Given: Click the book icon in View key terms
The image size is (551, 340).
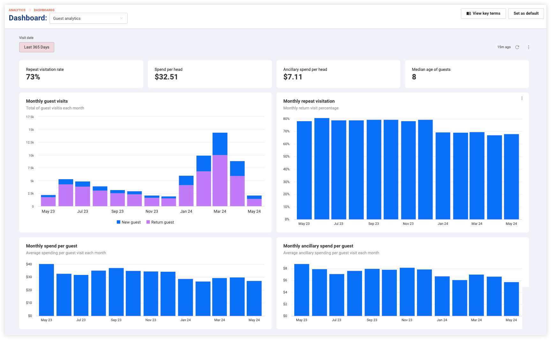Looking at the screenshot, I should pos(469,13).
